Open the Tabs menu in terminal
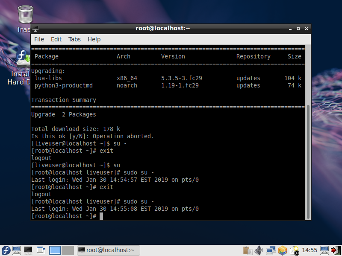342x256 pixels. click(74, 39)
